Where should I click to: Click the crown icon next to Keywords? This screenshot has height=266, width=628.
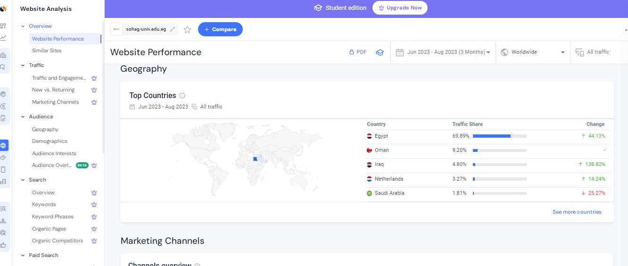coord(94,205)
